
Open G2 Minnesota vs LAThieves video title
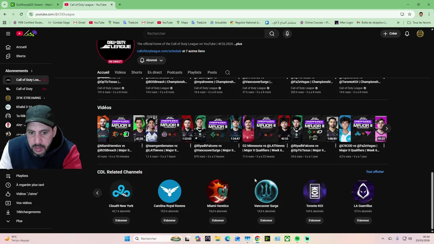(263, 148)
